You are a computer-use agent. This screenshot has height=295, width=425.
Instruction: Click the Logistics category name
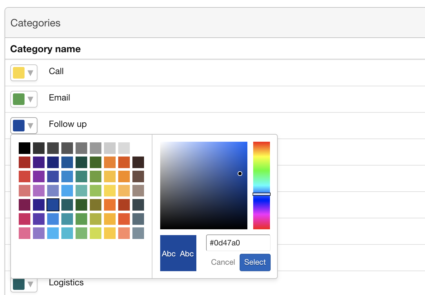click(66, 282)
